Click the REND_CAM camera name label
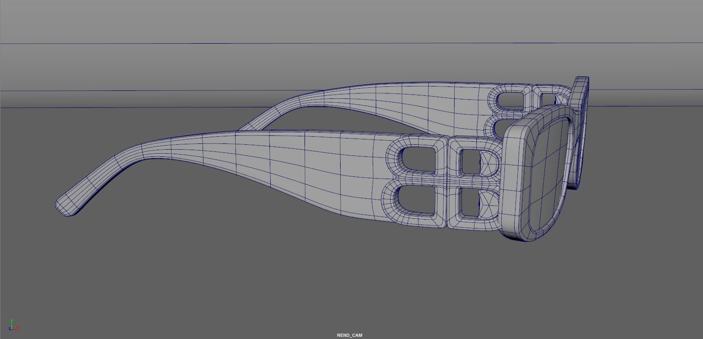This screenshot has height=339, width=703. point(349,335)
